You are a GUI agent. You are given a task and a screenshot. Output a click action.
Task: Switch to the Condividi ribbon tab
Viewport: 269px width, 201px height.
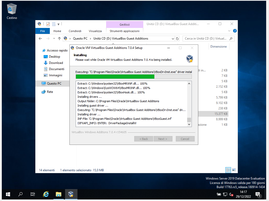point(75,31)
